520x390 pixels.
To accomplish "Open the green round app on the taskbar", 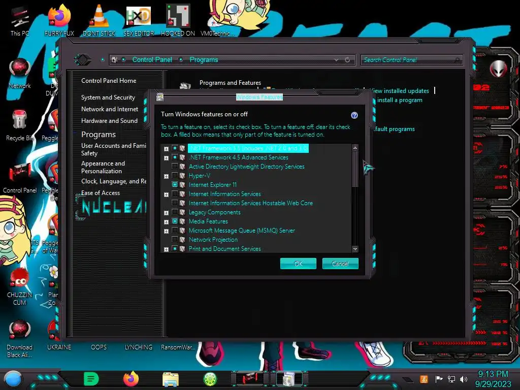I will click(x=210, y=379).
